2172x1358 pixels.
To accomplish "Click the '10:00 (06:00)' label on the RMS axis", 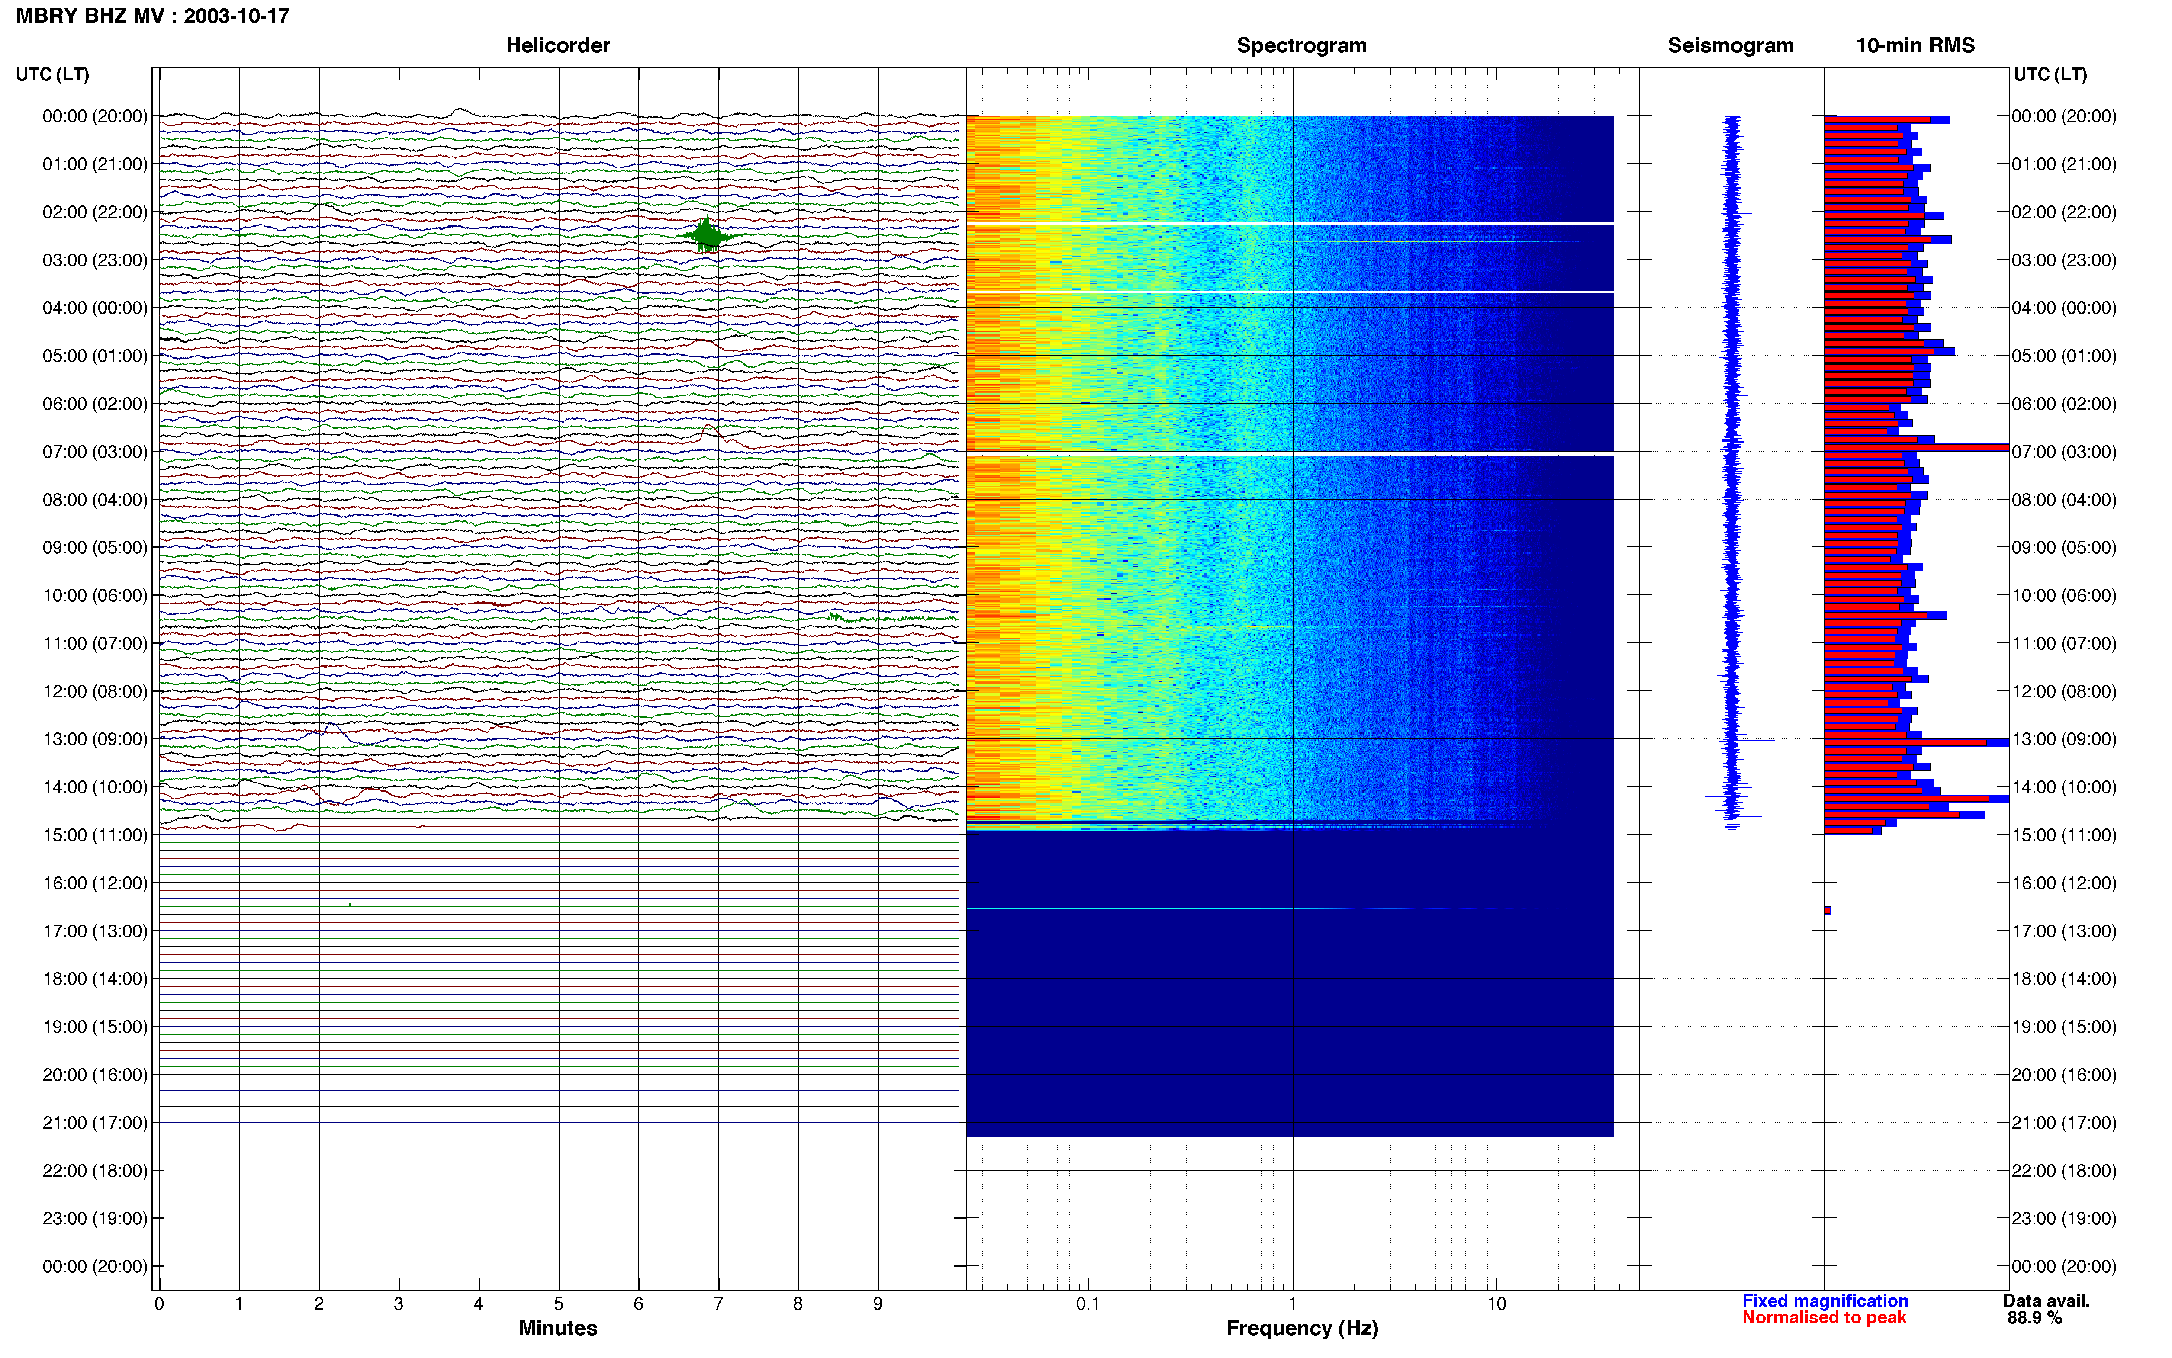I will pyautogui.click(x=2063, y=595).
